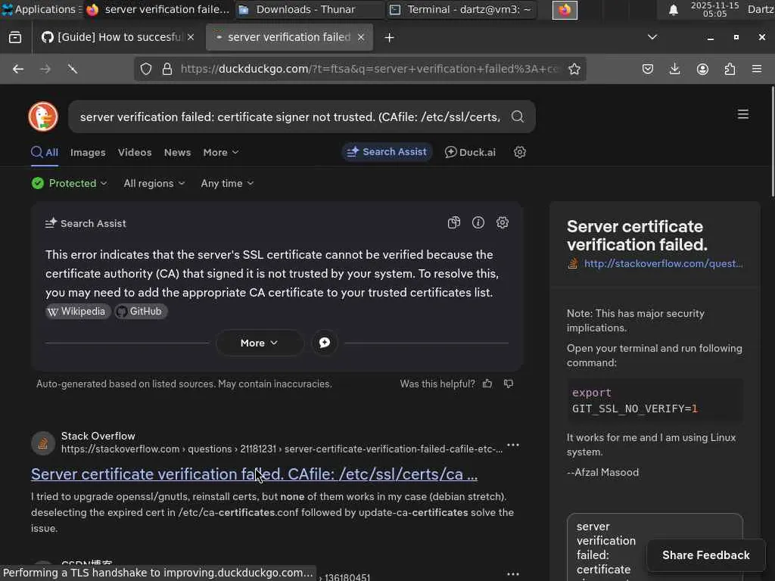Show site security padlock info
The height and width of the screenshot is (581, 775).
coord(167,69)
